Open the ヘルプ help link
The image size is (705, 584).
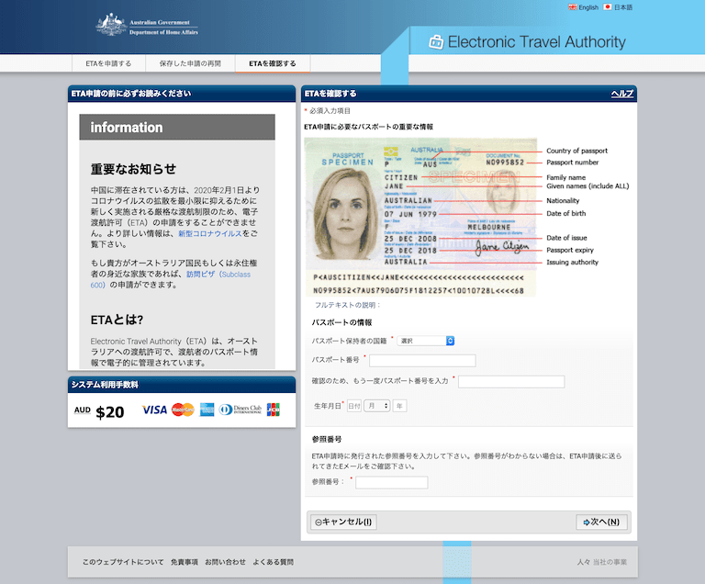point(621,94)
